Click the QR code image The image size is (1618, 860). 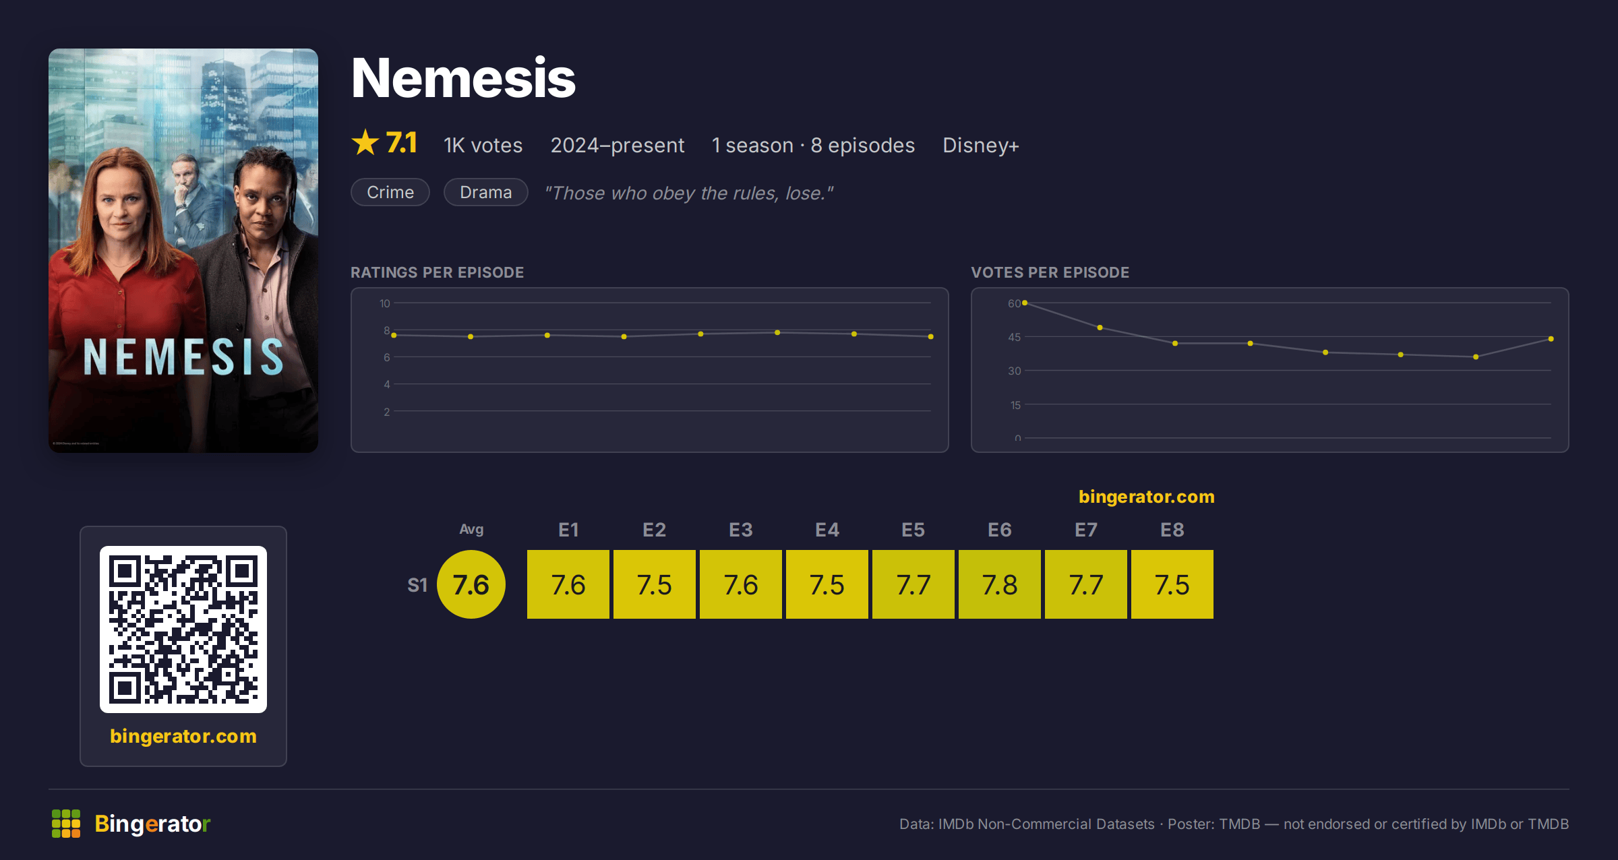183,629
